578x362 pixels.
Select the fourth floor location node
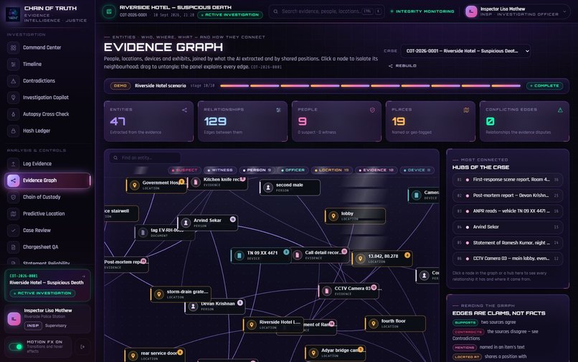[395, 324]
